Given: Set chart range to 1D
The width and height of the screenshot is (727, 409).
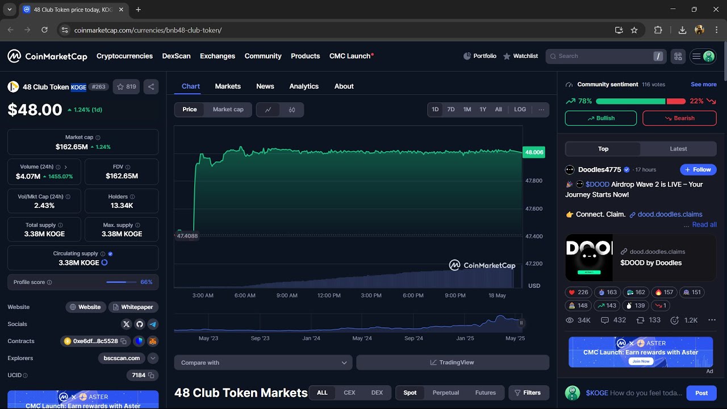Looking at the screenshot, I should 435,110.
